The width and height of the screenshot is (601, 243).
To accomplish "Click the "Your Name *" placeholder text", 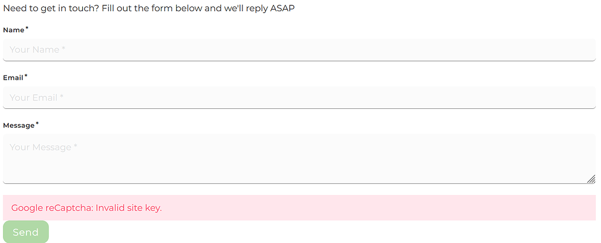I will click(x=37, y=50).
